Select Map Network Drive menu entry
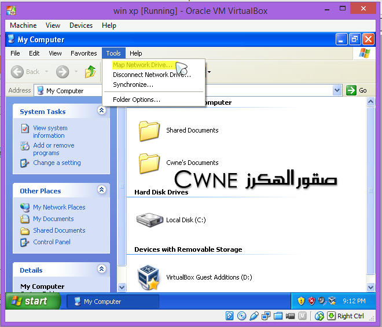 click(142, 65)
